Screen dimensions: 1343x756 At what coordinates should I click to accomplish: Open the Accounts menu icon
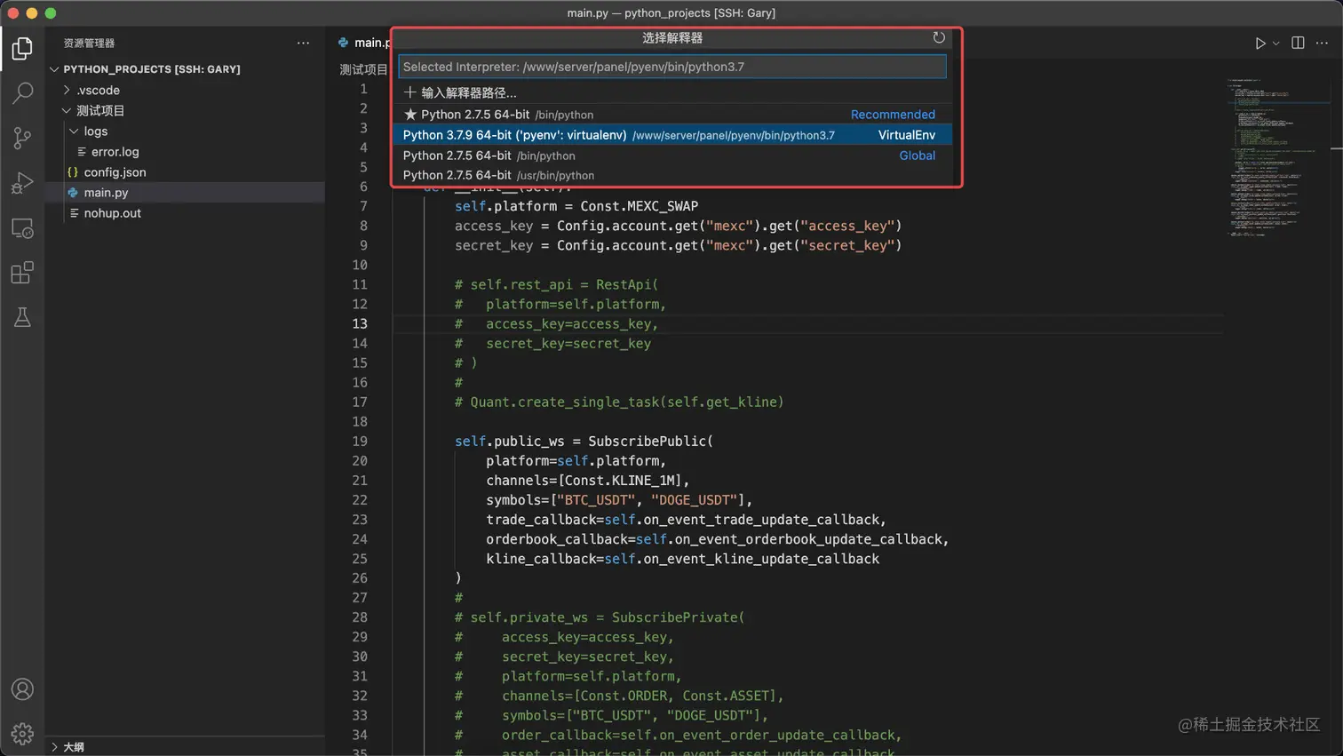(22, 689)
